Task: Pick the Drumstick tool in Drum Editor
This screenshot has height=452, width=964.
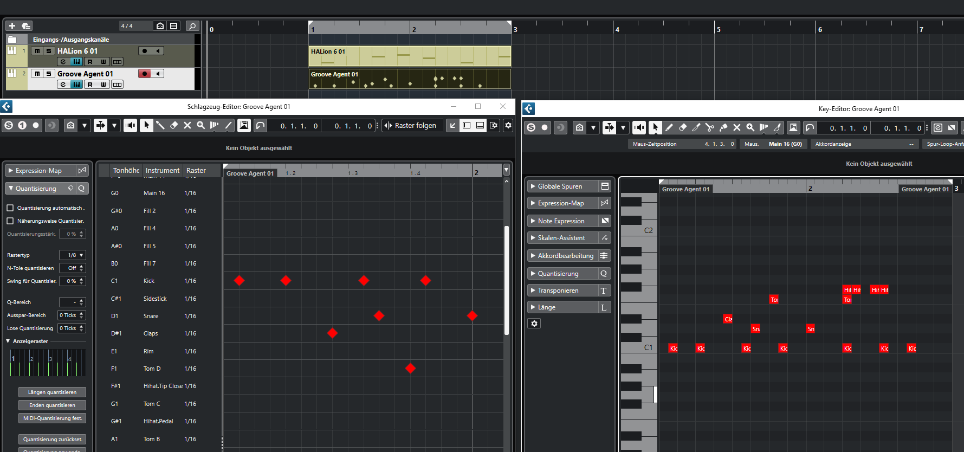Action: 160,125
